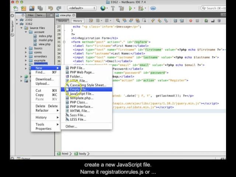Select the view.php editor tab

coord(65,15)
